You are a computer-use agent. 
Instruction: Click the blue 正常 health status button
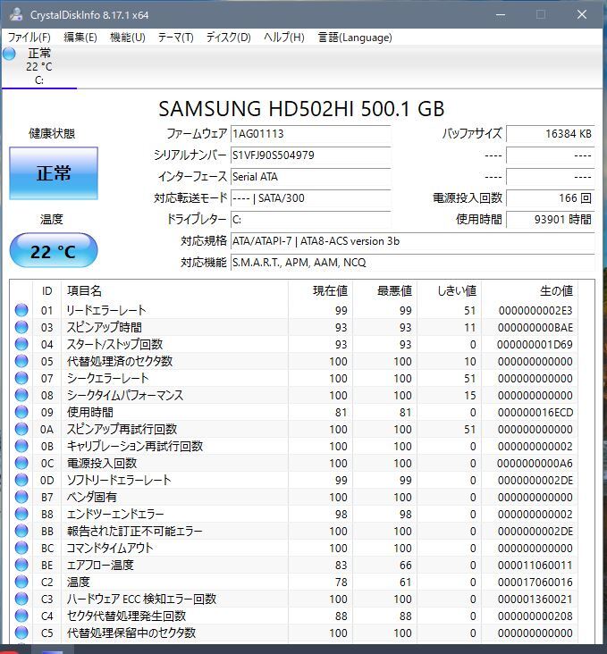click(x=54, y=173)
